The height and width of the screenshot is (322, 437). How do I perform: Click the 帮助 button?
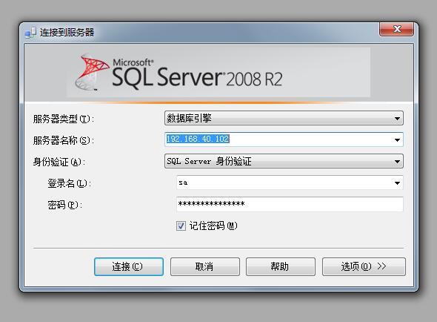(x=281, y=266)
